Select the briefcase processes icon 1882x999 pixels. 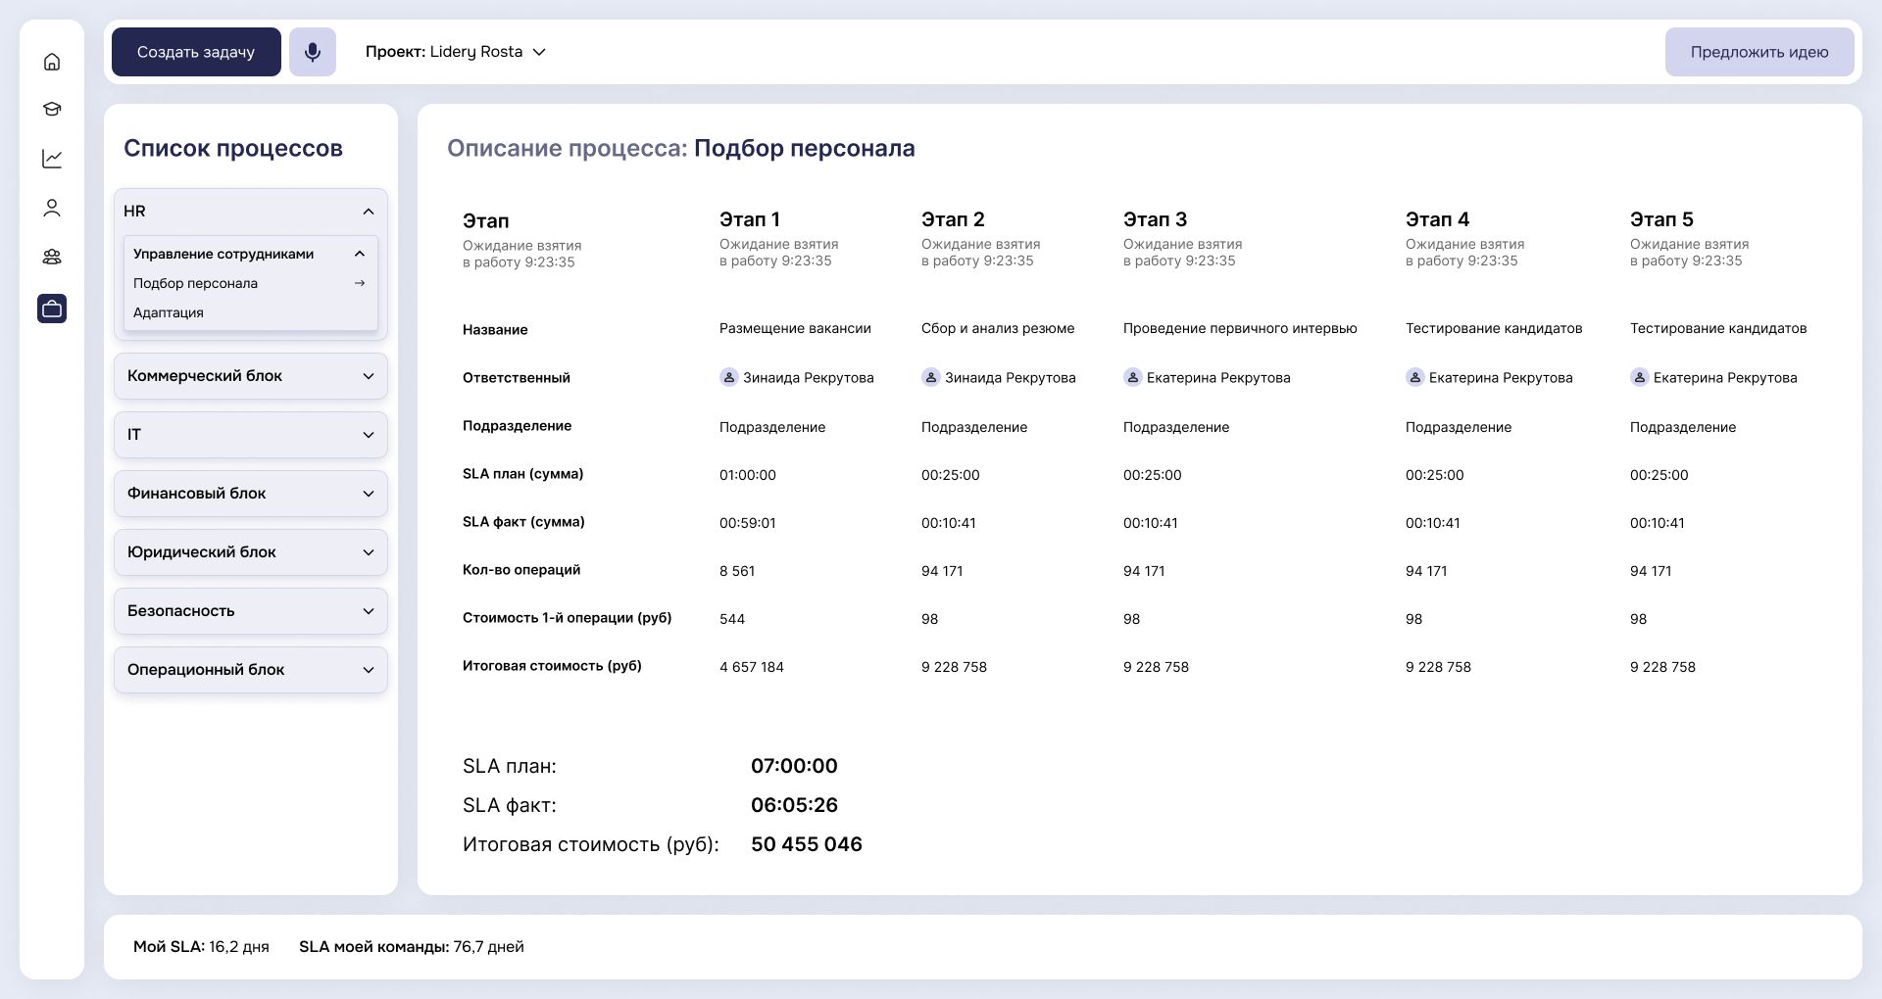[x=52, y=309]
